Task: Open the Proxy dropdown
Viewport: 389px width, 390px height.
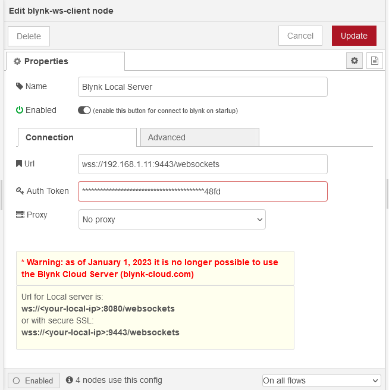Action: 172,219
